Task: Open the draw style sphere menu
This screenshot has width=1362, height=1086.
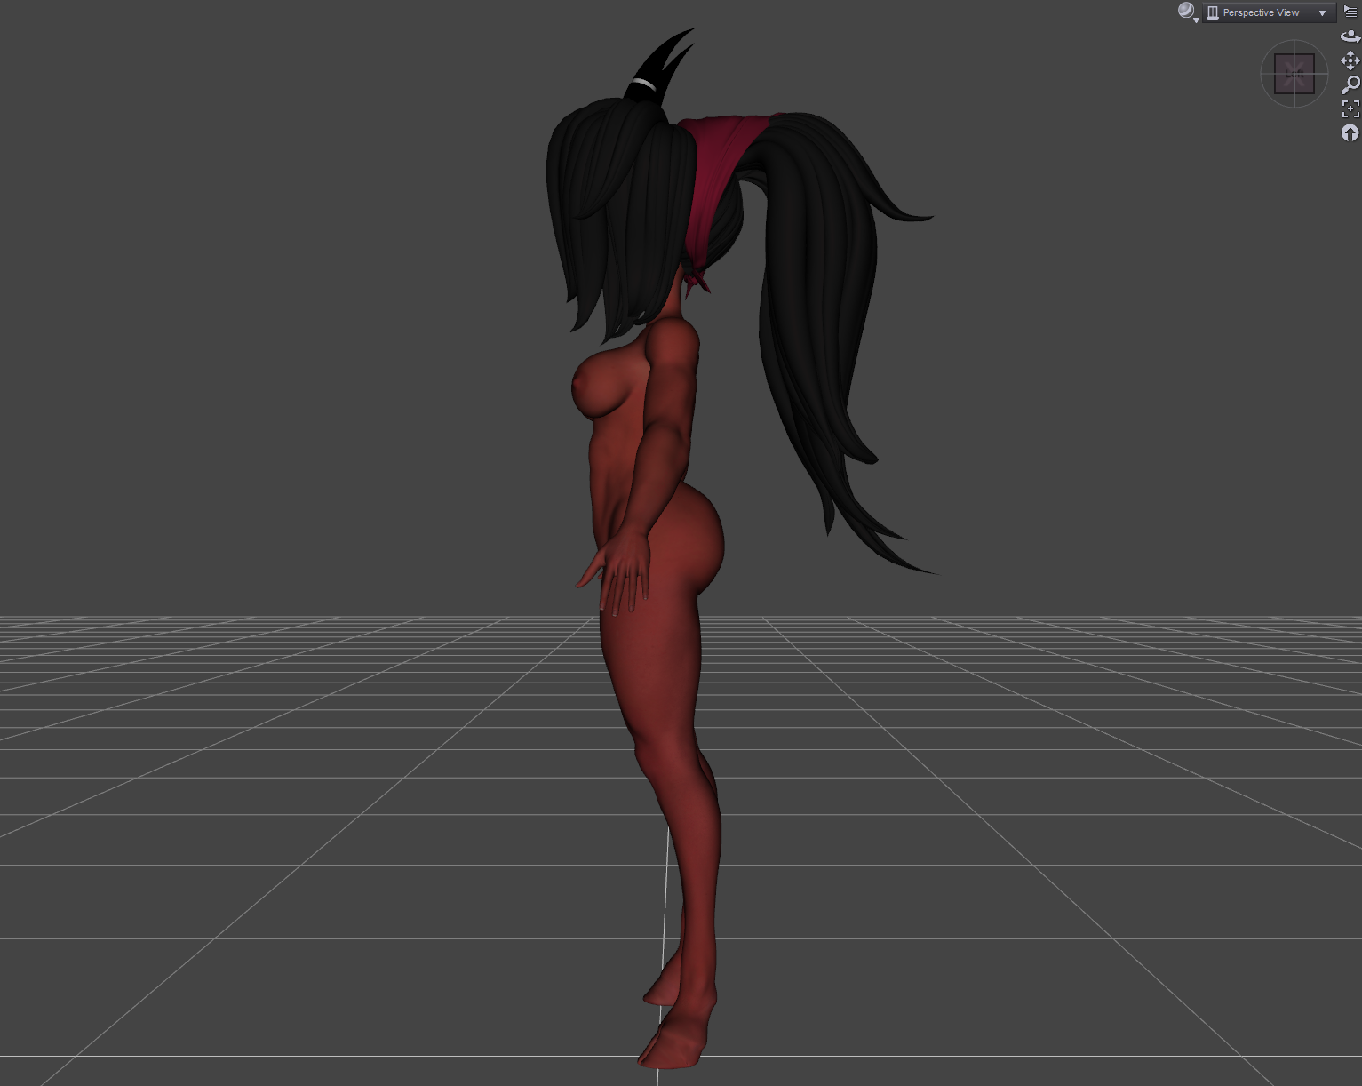Action: pos(1187,12)
